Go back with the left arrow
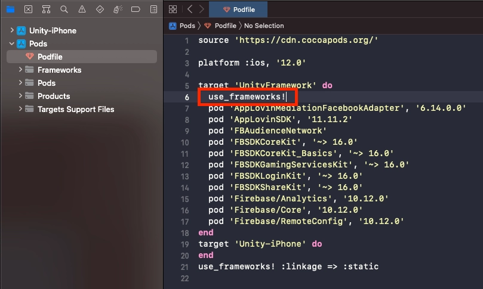483x289 pixels. pyautogui.click(x=190, y=9)
